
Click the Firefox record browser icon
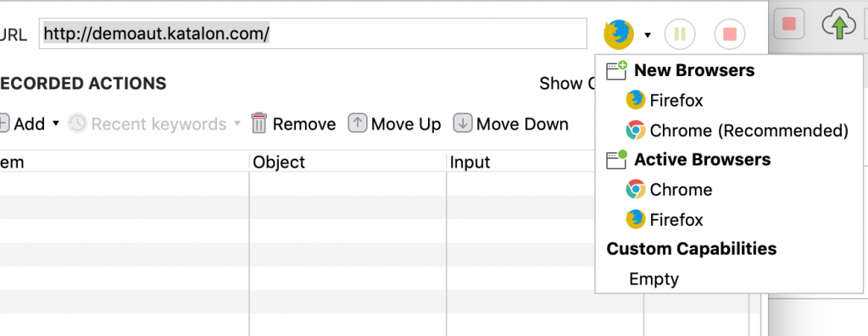[x=619, y=34]
